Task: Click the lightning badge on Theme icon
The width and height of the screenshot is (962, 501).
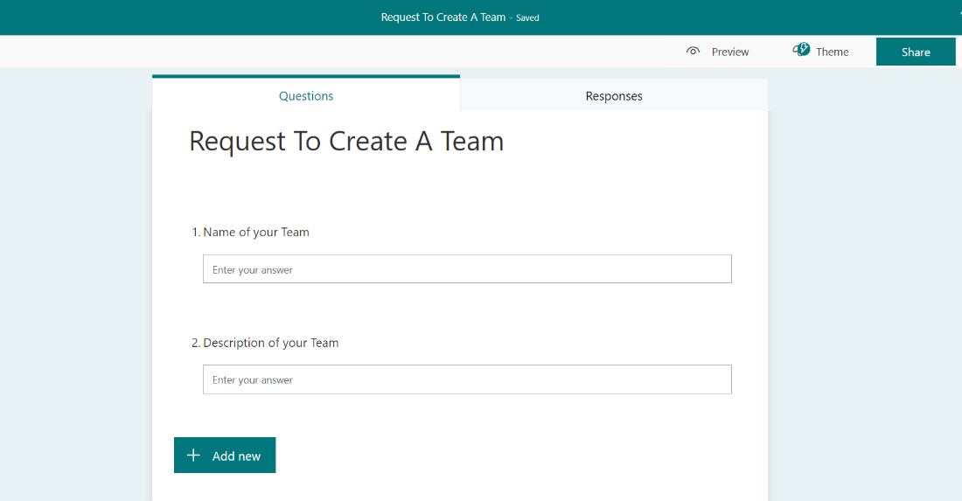Action: coord(805,48)
